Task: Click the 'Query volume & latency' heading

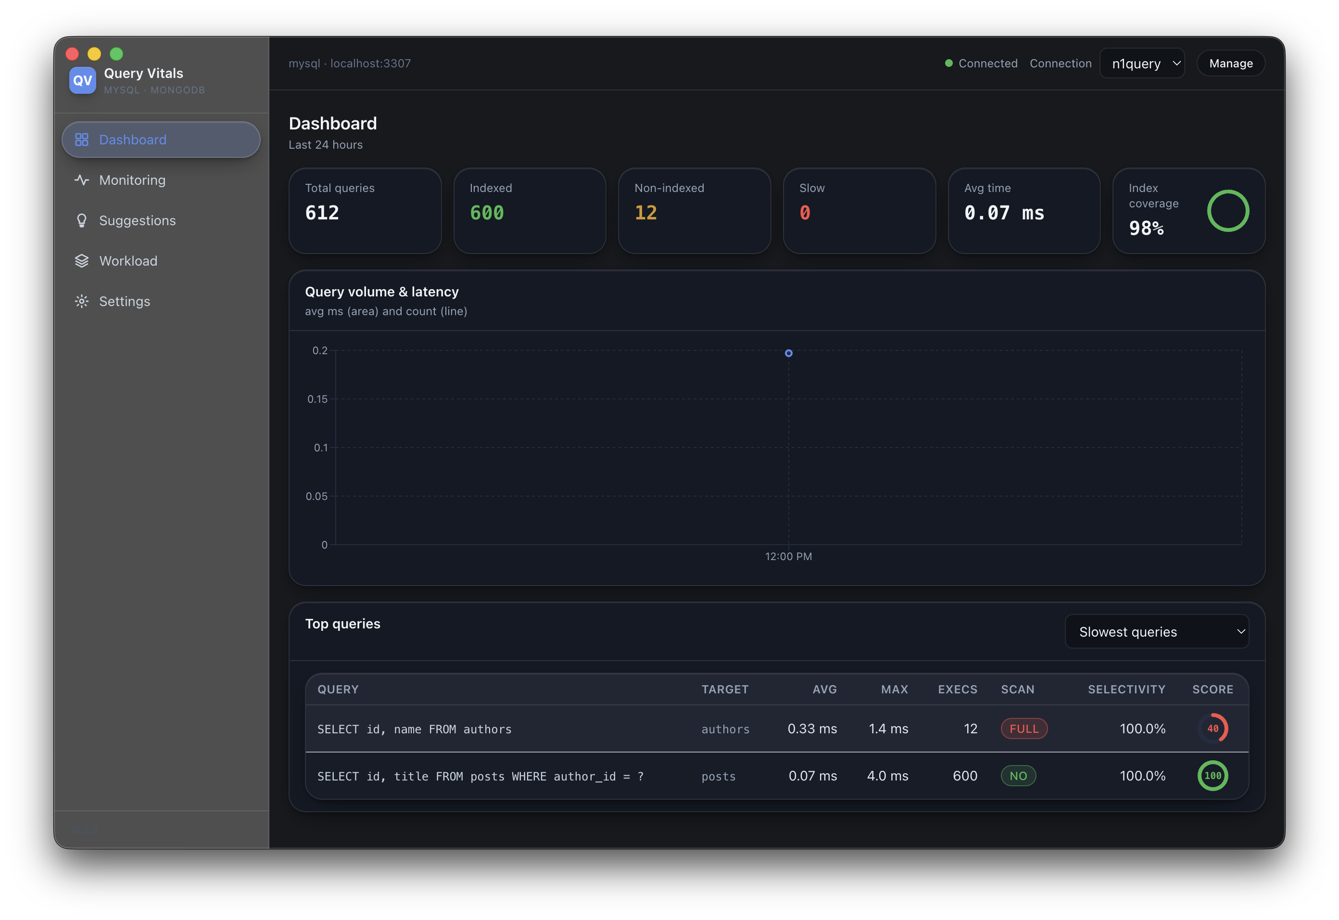Action: point(381,292)
